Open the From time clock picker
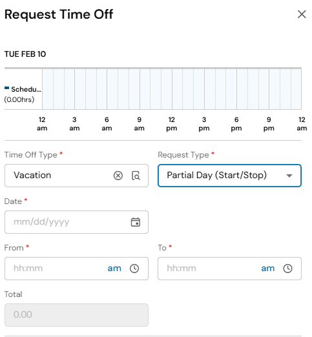The height and width of the screenshot is (337, 312). tap(134, 269)
